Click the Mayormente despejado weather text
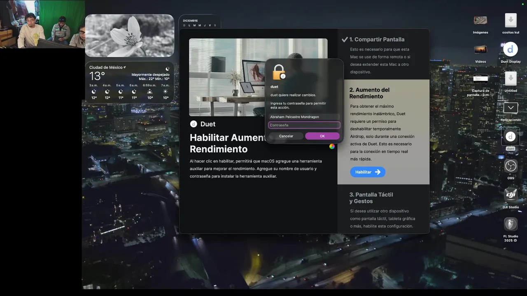The width and height of the screenshot is (527, 296). pyautogui.click(x=150, y=75)
